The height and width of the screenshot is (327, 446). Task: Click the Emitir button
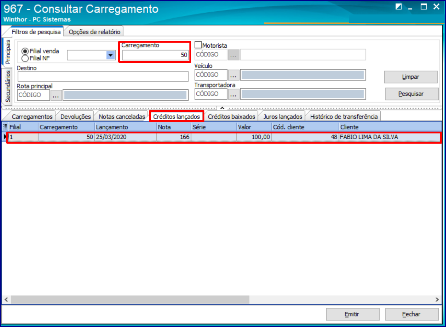coord(353,314)
